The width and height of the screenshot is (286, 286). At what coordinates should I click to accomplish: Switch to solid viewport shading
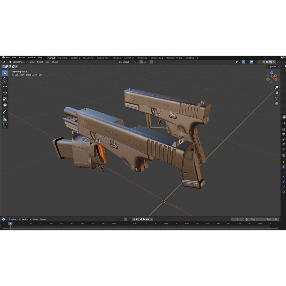267,62
